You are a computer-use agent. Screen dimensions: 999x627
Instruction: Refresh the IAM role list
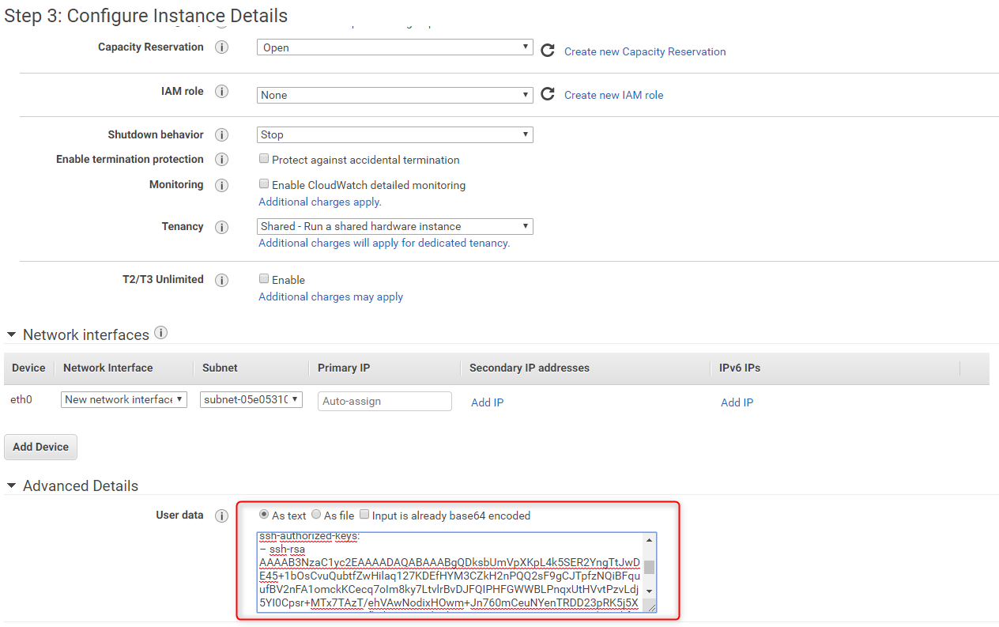click(547, 94)
